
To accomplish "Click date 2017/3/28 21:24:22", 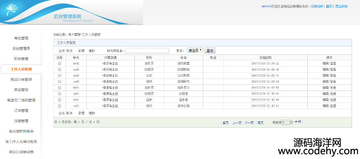I will [265, 63].
